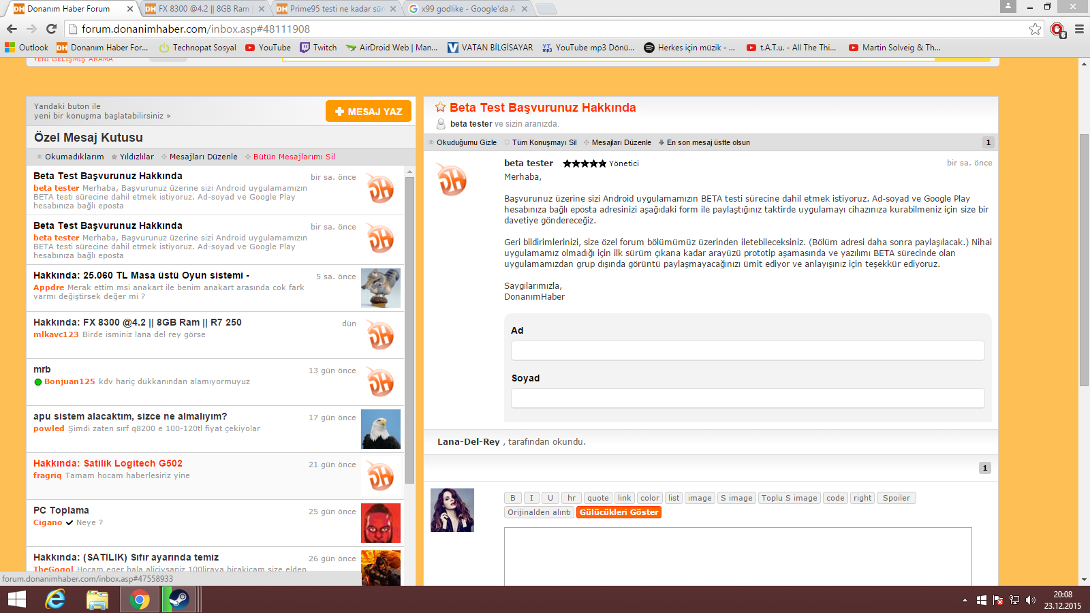Star the Beta Test conversation title
1090x613 pixels.
[440, 108]
